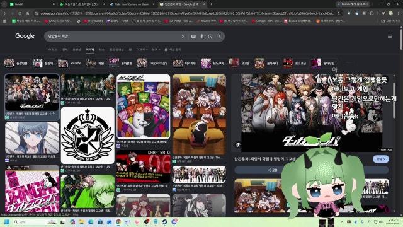Bookmark this page with the star icon
The width and height of the screenshot is (403, 227).
click(x=339, y=13)
